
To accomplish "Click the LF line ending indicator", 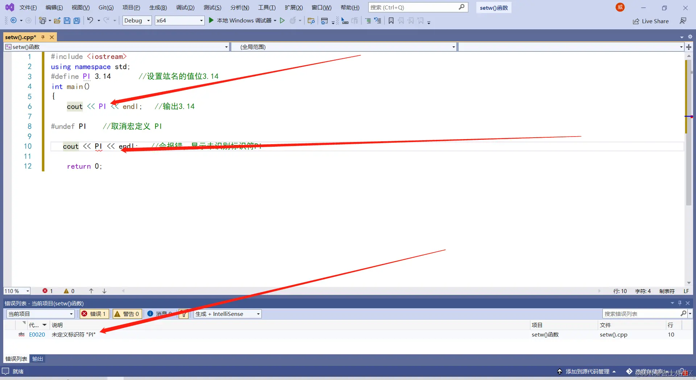I will click(686, 291).
